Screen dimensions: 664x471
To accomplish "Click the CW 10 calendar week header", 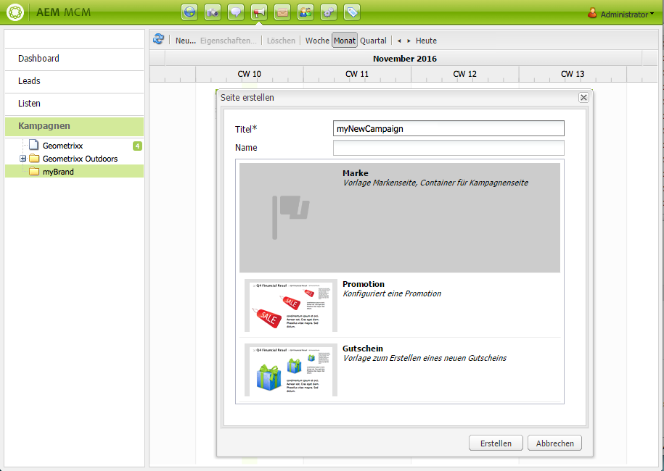I will [250, 74].
